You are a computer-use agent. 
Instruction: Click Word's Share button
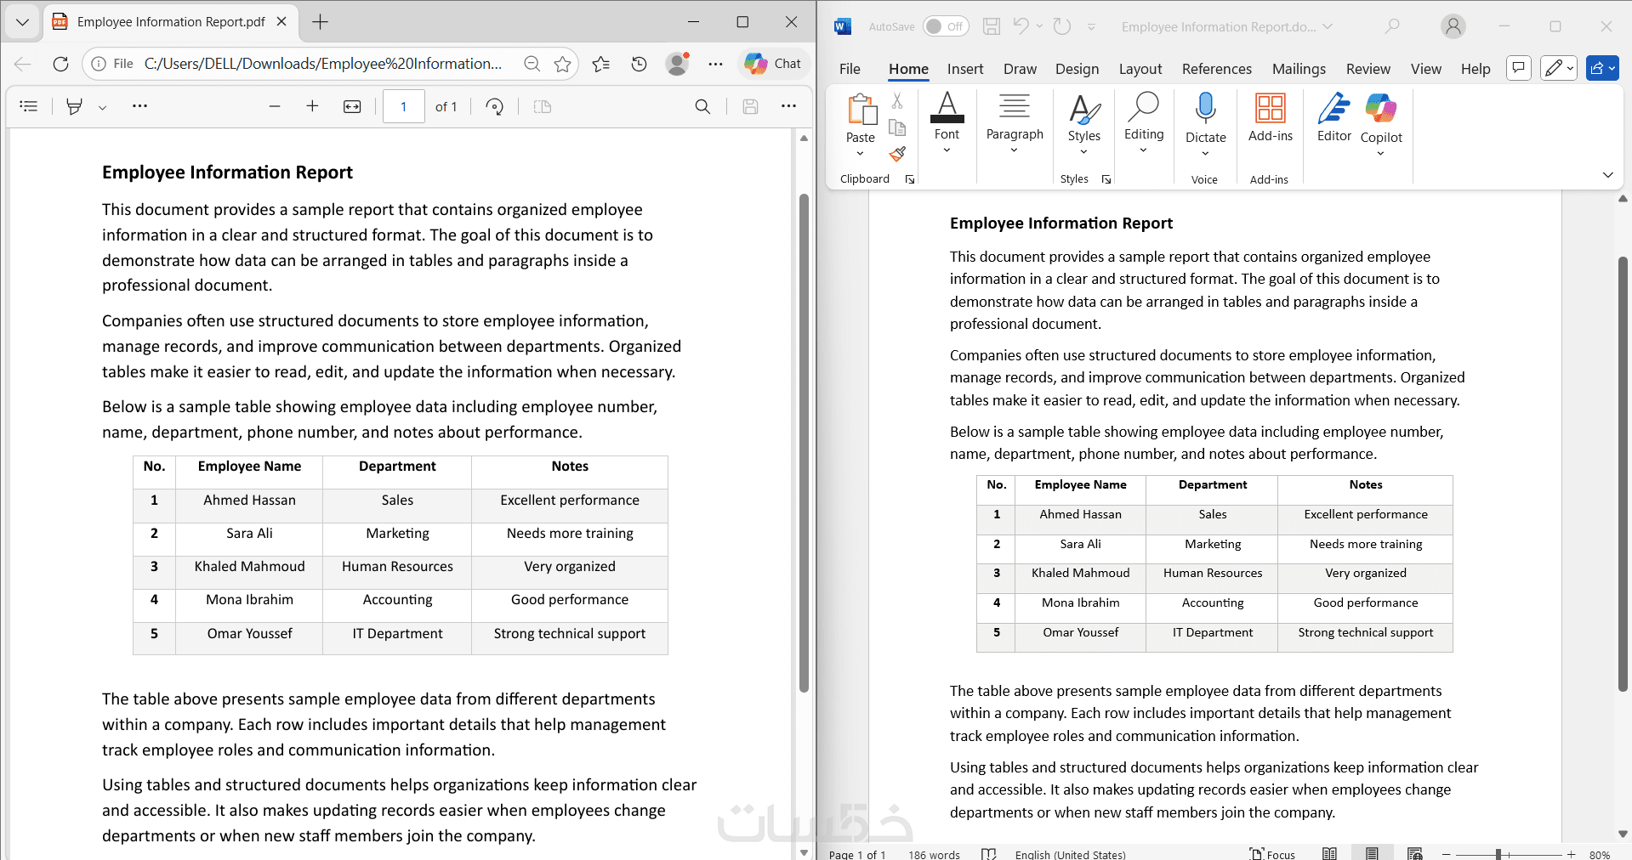point(1602,68)
